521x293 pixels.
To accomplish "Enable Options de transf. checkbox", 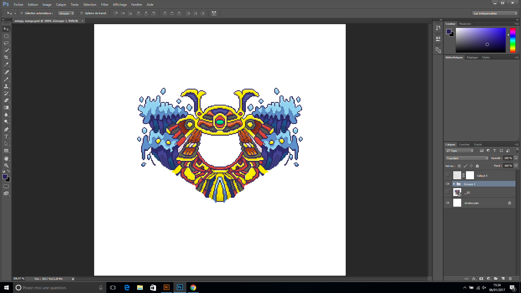I will [82, 13].
